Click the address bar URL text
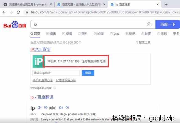This screenshot has height=123, width=180. pyautogui.click(x=105, y=12)
